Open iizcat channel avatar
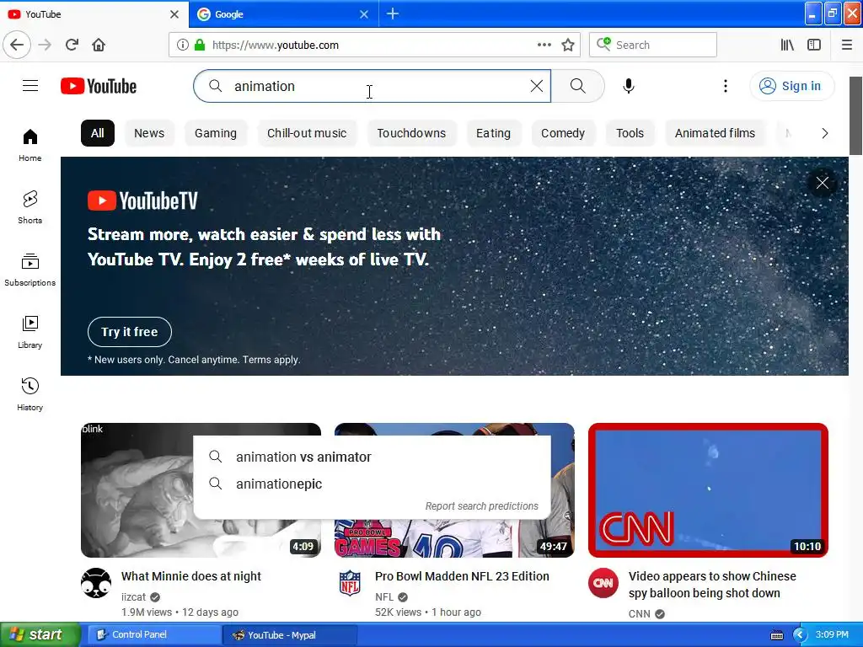The width and height of the screenshot is (863, 647). click(96, 583)
